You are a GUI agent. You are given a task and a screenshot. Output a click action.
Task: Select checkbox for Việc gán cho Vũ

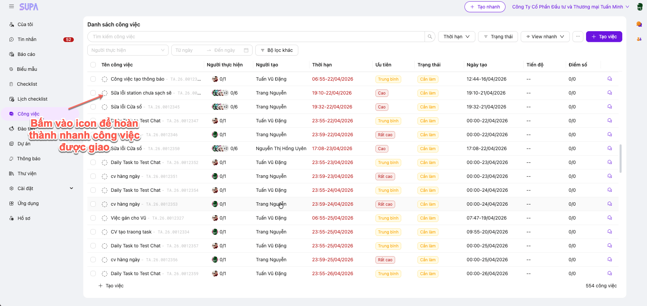tap(93, 218)
